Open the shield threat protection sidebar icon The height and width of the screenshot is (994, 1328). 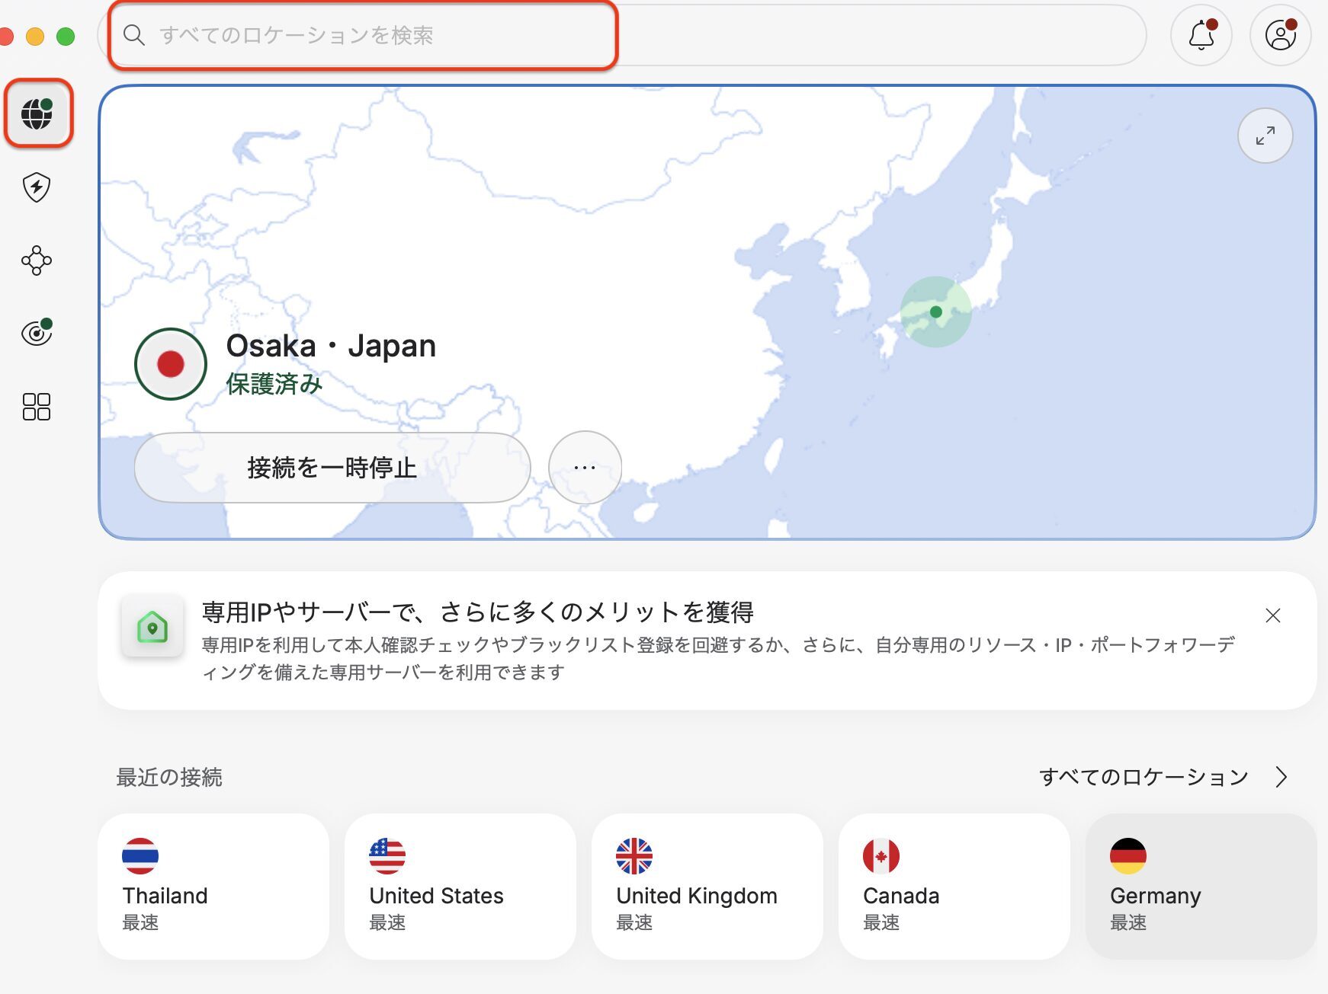pos(37,187)
